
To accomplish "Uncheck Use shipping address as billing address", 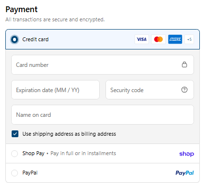I will 15,134.
